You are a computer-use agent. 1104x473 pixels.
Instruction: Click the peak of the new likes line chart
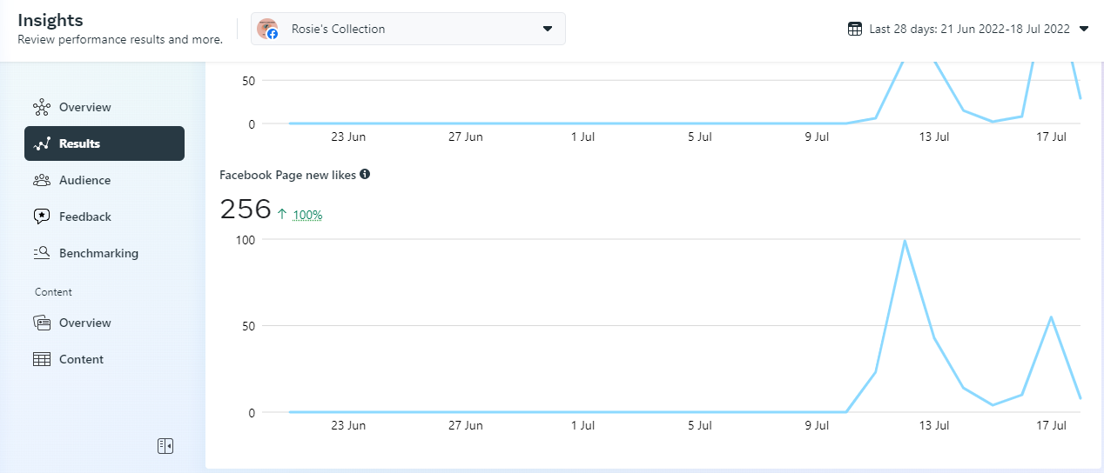[x=905, y=241]
